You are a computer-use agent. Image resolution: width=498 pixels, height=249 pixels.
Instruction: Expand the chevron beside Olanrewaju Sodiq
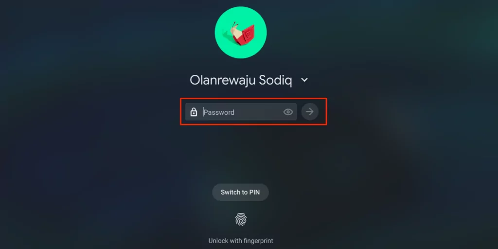(304, 80)
